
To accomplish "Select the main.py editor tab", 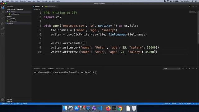I will (38, 7).
